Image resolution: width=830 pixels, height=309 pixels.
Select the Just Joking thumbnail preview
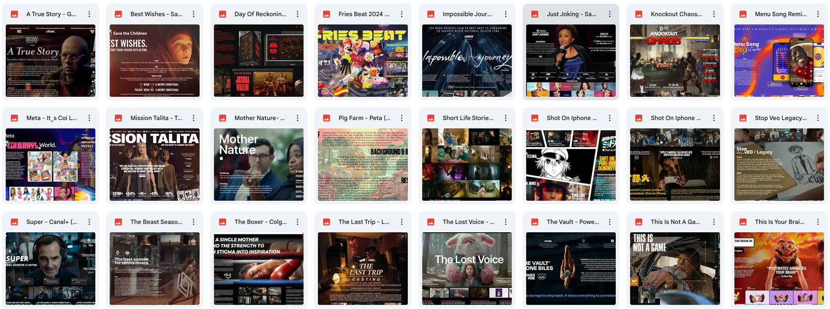(571, 61)
